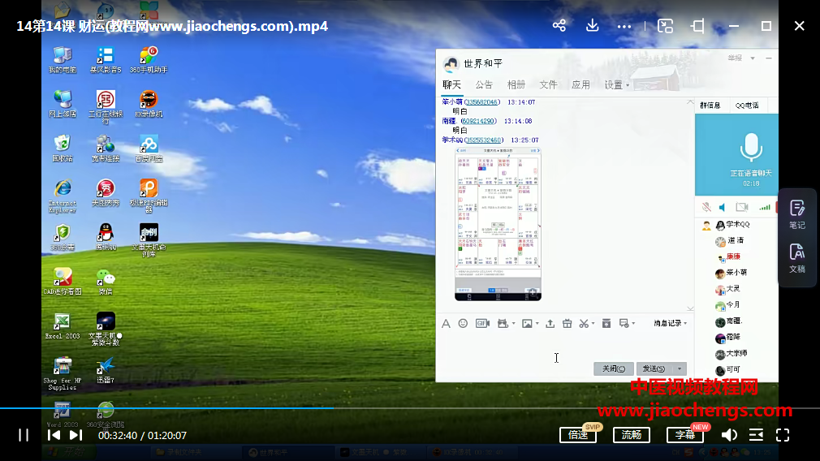
Task: Click the send image icon in chat toolbar
Action: point(527,324)
